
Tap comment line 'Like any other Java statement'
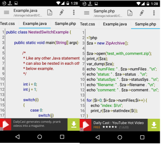point(51,58)
